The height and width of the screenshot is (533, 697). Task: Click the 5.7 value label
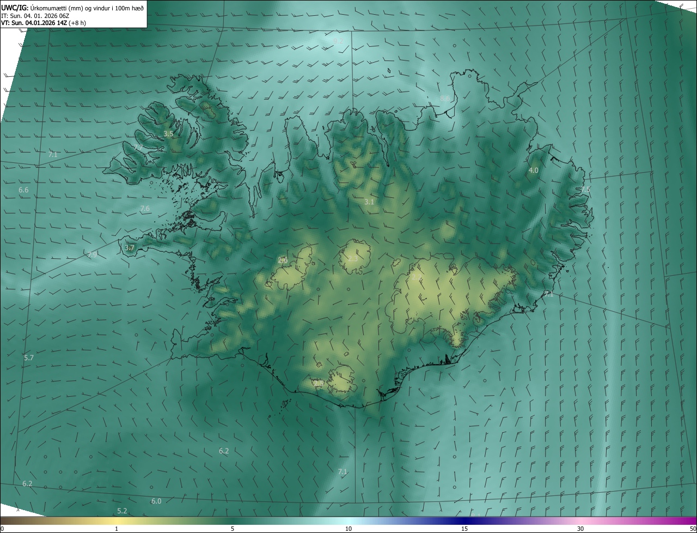(x=29, y=358)
